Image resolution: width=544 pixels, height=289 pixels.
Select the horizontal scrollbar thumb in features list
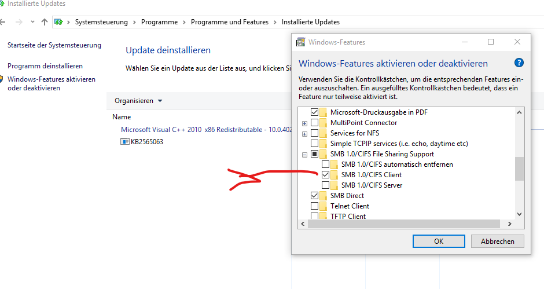(404, 224)
